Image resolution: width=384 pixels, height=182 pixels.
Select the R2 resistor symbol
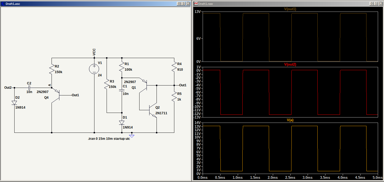[x=51, y=69]
